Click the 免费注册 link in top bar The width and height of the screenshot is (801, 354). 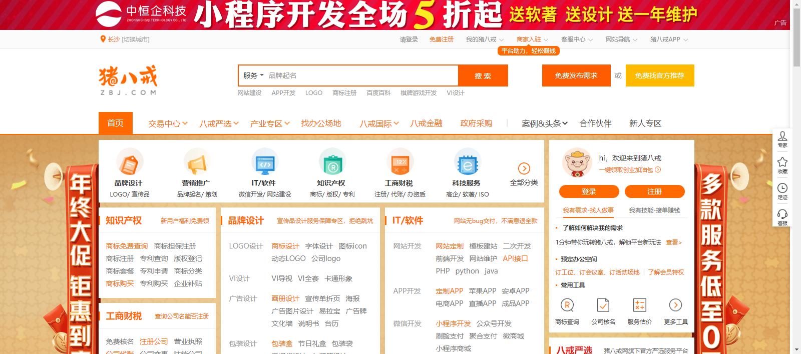click(442, 39)
